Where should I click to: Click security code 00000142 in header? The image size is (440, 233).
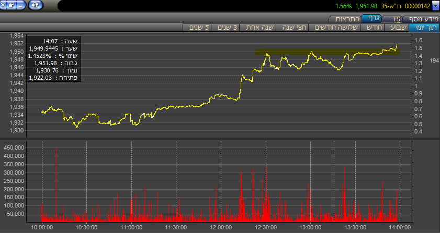(x=418, y=6)
